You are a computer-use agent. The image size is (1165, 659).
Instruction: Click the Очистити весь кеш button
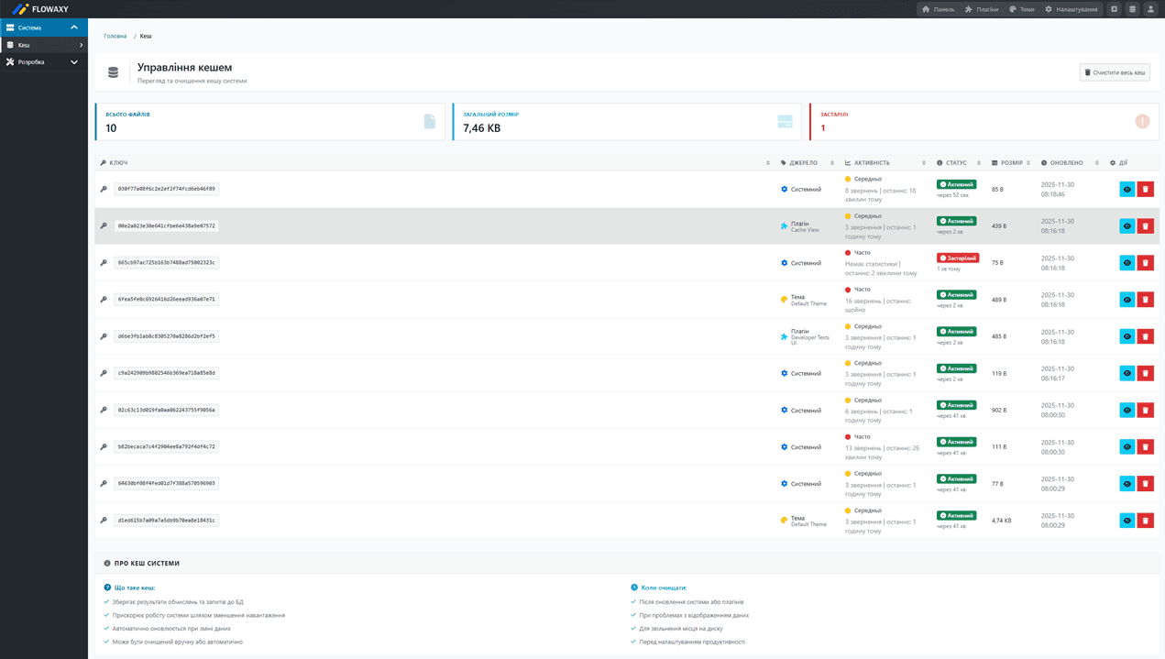pyautogui.click(x=1115, y=72)
